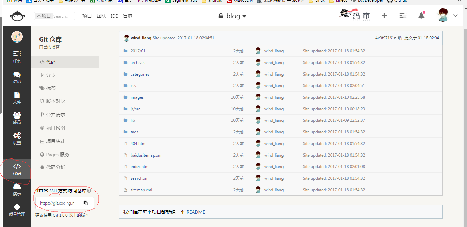Expand the user avatar menu arrow

[456, 16]
